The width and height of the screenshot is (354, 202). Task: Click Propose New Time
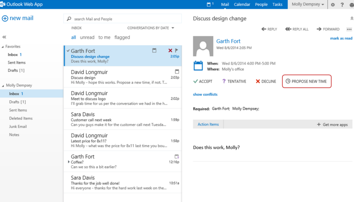[306, 81]
